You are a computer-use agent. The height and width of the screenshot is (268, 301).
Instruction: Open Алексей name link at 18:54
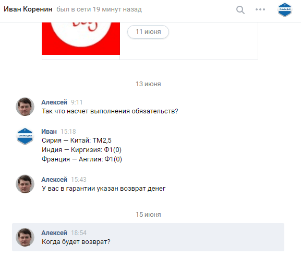[54, 233]
